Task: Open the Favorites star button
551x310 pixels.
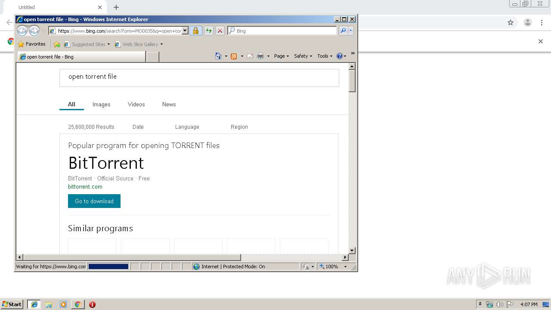Action: point(31,44)
